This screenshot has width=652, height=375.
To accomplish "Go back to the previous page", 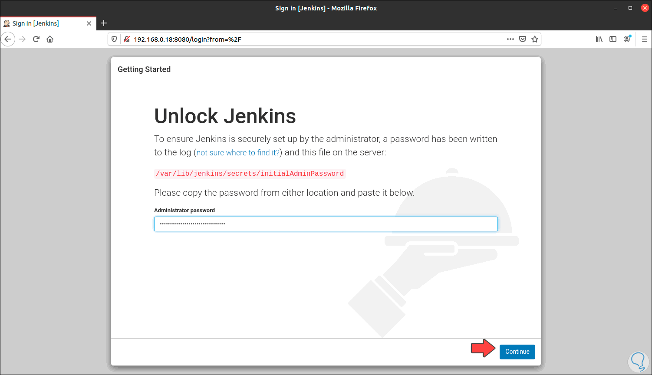I will [8, 39].
